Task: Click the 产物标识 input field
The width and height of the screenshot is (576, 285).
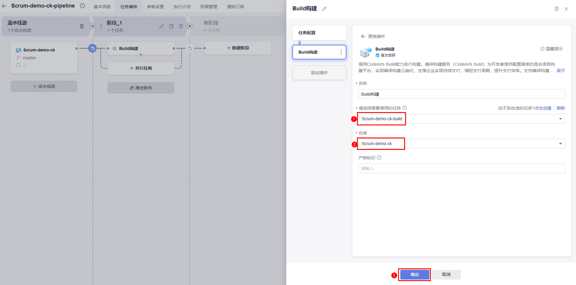Action: pos(461,168)
